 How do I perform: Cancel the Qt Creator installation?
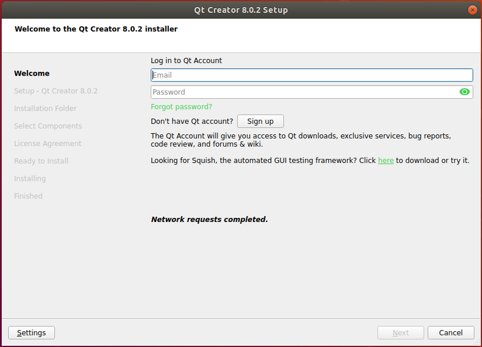(450, 332)
